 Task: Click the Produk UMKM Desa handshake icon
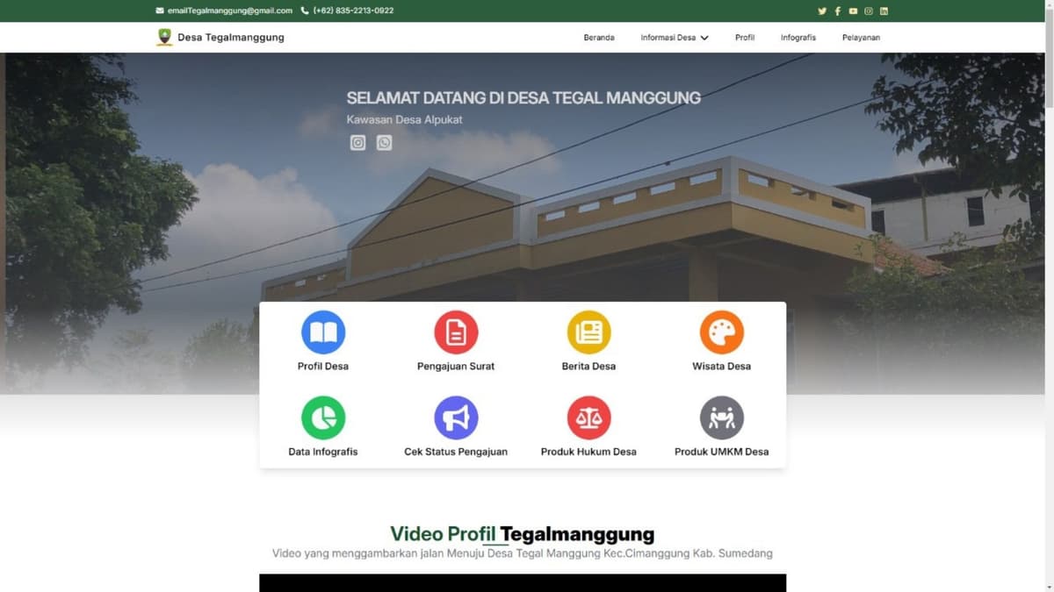click(x=721, y=417)
